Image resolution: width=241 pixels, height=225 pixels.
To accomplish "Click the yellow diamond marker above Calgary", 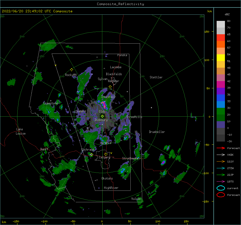I will (106, 154).
